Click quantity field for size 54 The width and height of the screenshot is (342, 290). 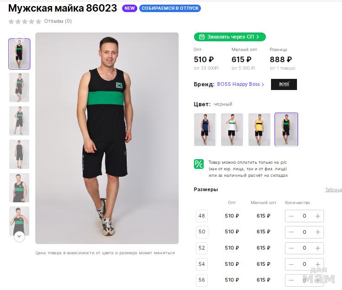pos(304,264)
